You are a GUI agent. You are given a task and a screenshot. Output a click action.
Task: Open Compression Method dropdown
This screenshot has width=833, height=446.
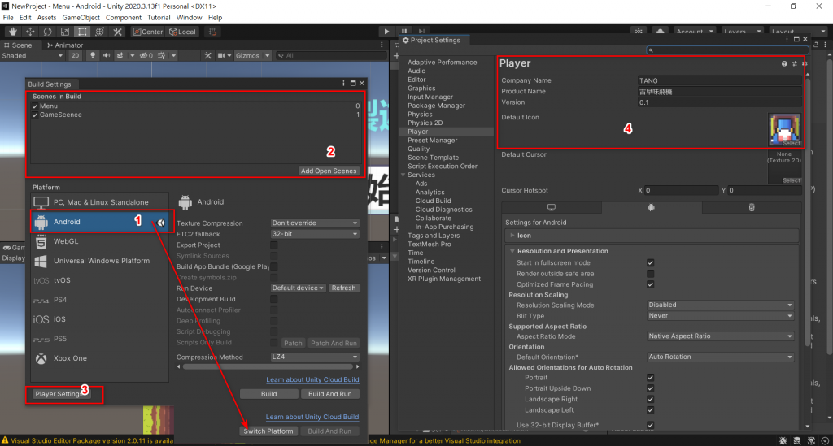click(x=315, y=357)
